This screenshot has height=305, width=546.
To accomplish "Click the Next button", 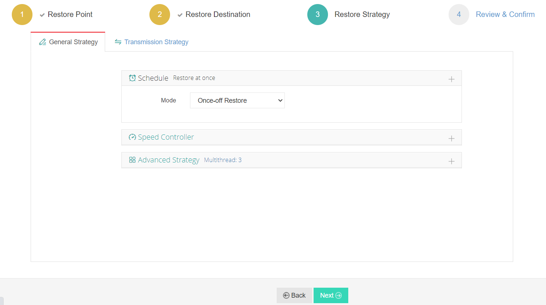I will (x=331, y=295).
